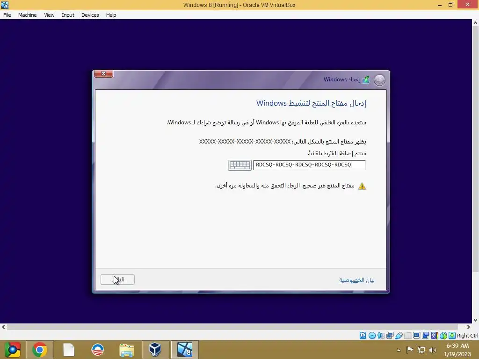The image size is (479, 359).
Task: Minimize the VirtualBox window
Action: (439, 5)
